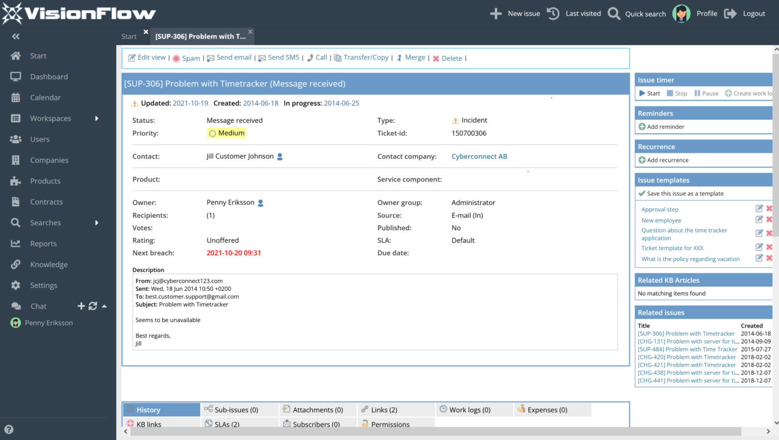Open the Attachments tab
The image size is (779, 440).
312,410
